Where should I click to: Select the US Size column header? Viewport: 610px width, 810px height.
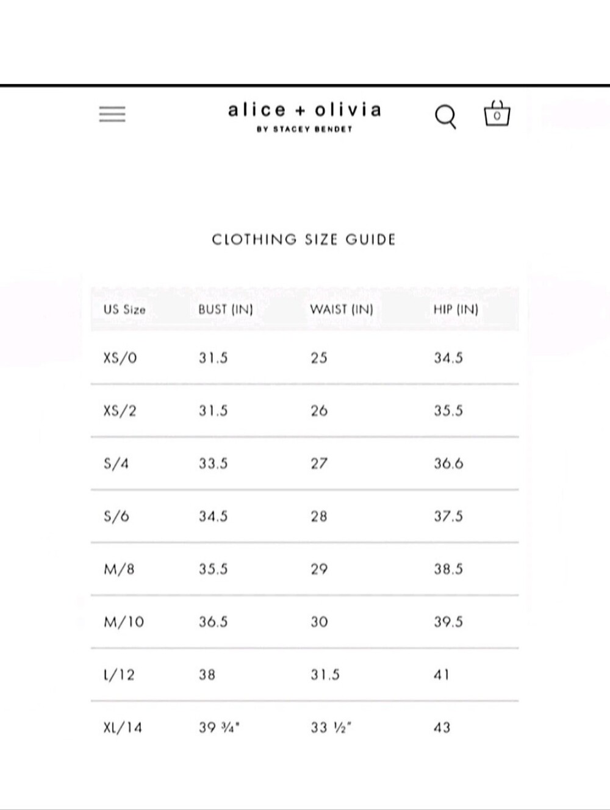pos(124,309)
